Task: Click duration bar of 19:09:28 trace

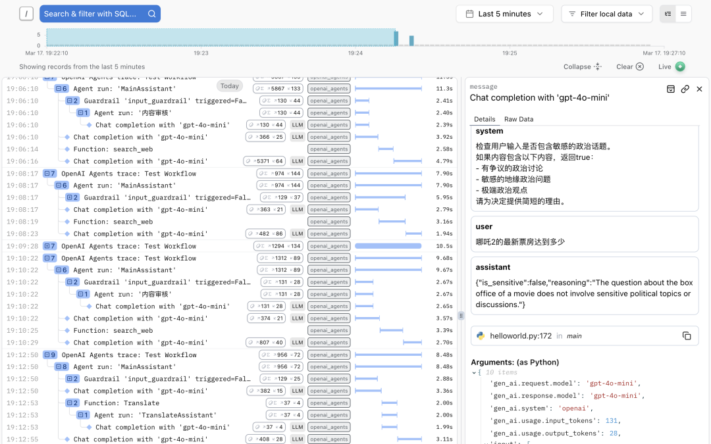Action: pyautogui.click(x=388, y=246)
